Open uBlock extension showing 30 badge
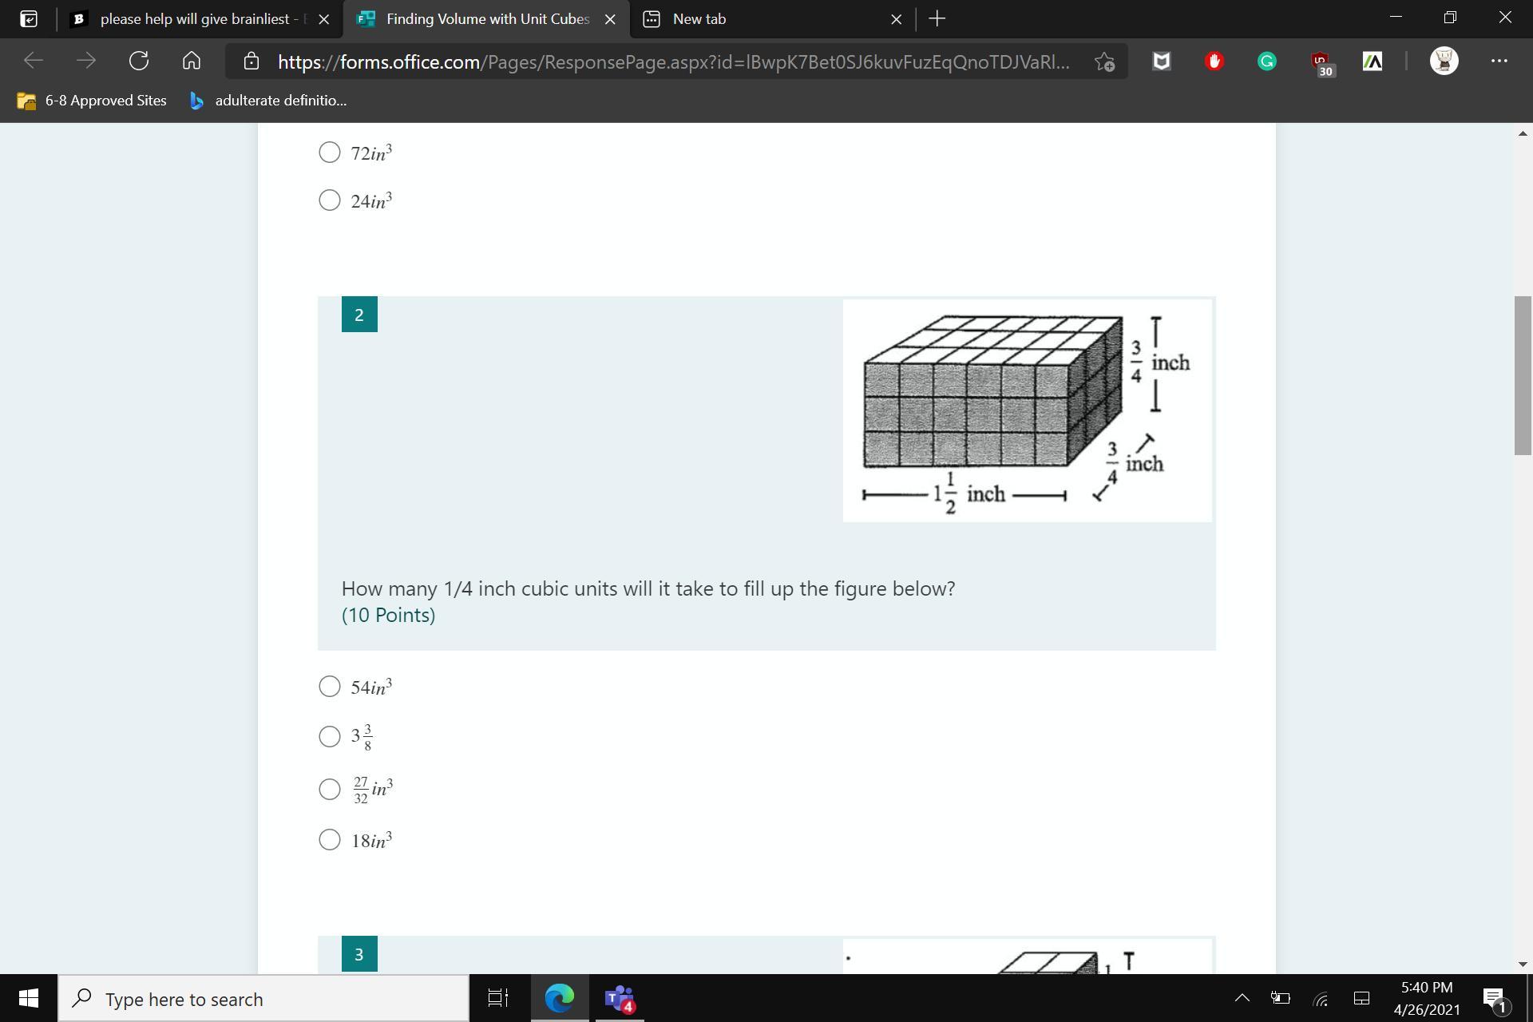 (1321, 62)
